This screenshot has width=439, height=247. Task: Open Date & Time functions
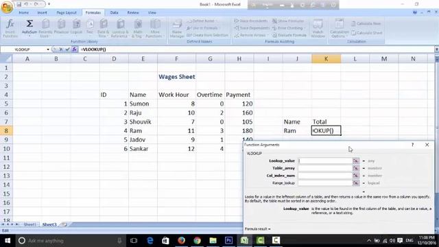coord(104,28)
